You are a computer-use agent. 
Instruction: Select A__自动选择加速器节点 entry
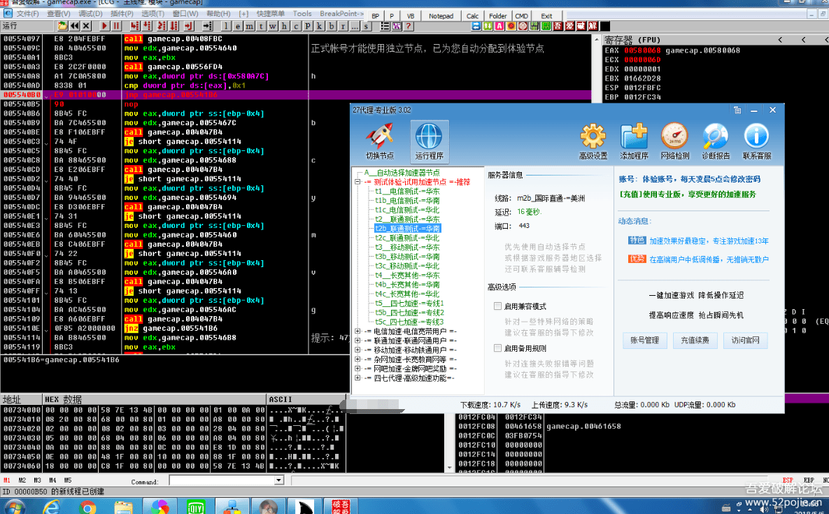[402, 173]
